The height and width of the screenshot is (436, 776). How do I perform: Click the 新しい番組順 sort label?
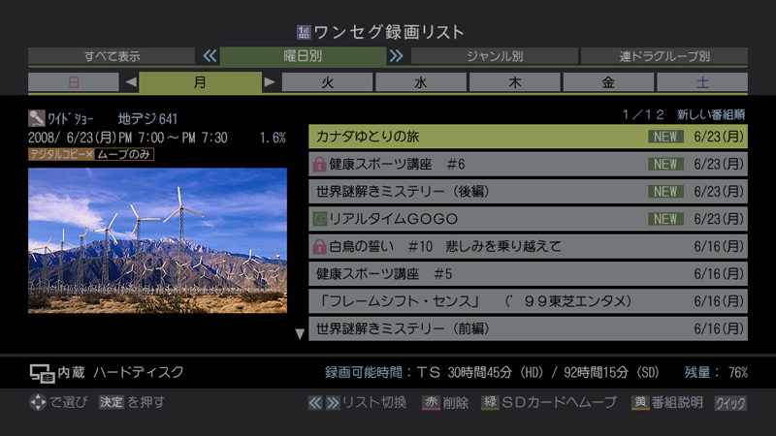coord(711,115)
